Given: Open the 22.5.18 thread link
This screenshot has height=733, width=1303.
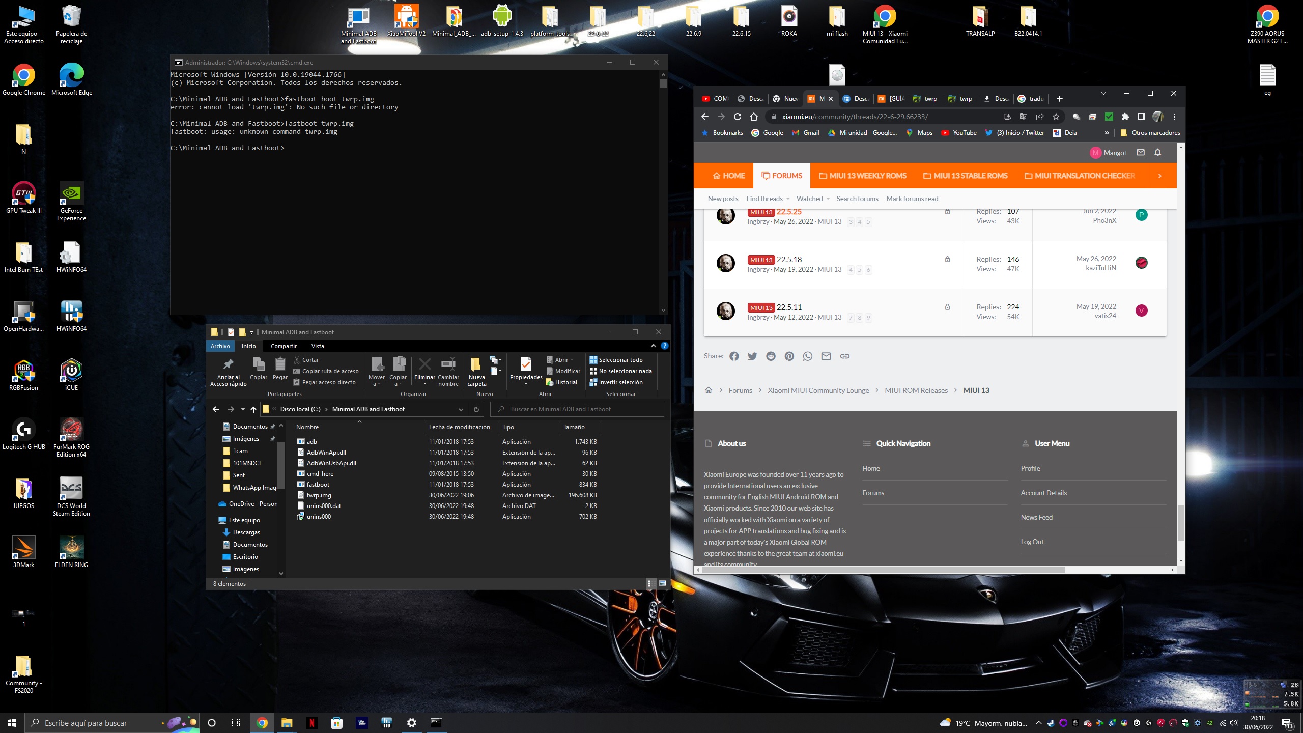Looking at the screenshot, I should click(789, 260).
